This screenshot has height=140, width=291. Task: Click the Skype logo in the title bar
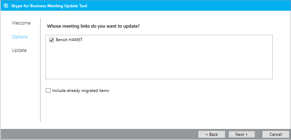(x=6, y=6)
